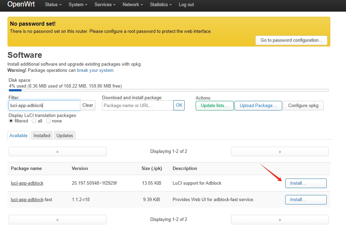Select the 'none' translation radio

click(48, 121)
